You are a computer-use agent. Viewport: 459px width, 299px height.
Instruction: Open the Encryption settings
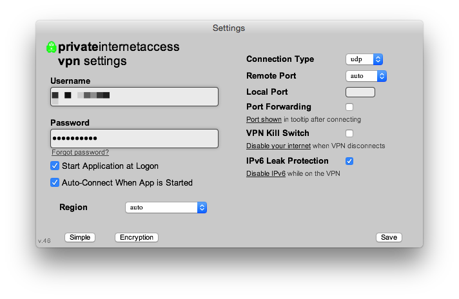(x=137, y=237)
